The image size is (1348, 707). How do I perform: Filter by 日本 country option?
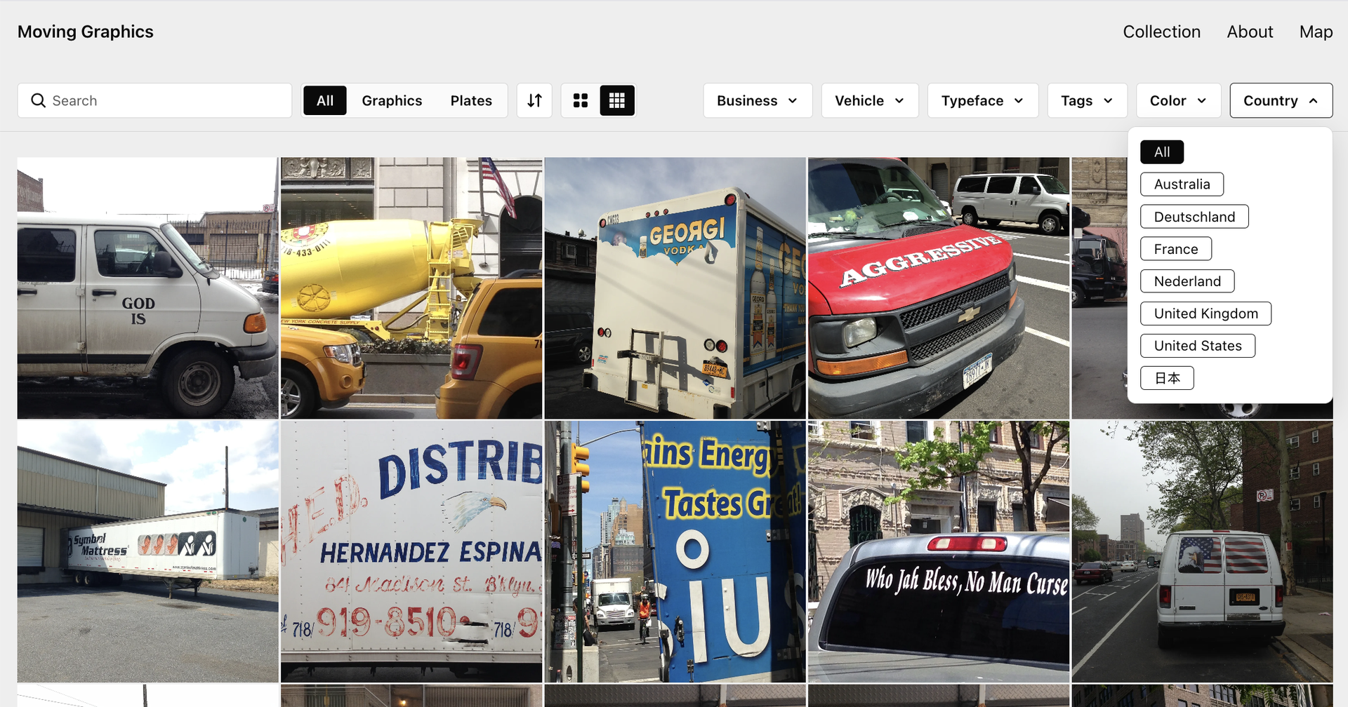coord(1167,378)
